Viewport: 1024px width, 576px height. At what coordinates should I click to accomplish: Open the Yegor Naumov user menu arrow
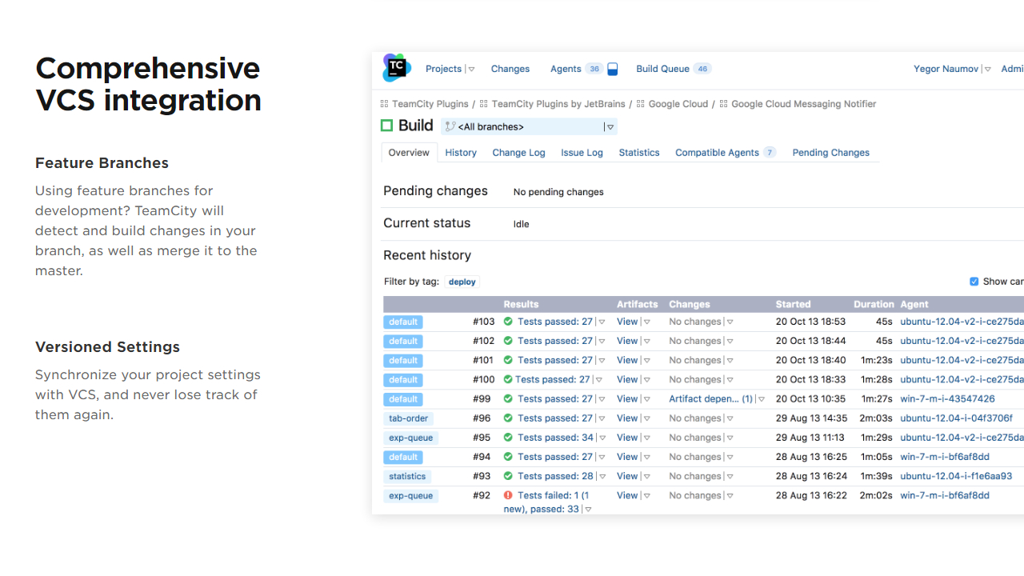988,70
